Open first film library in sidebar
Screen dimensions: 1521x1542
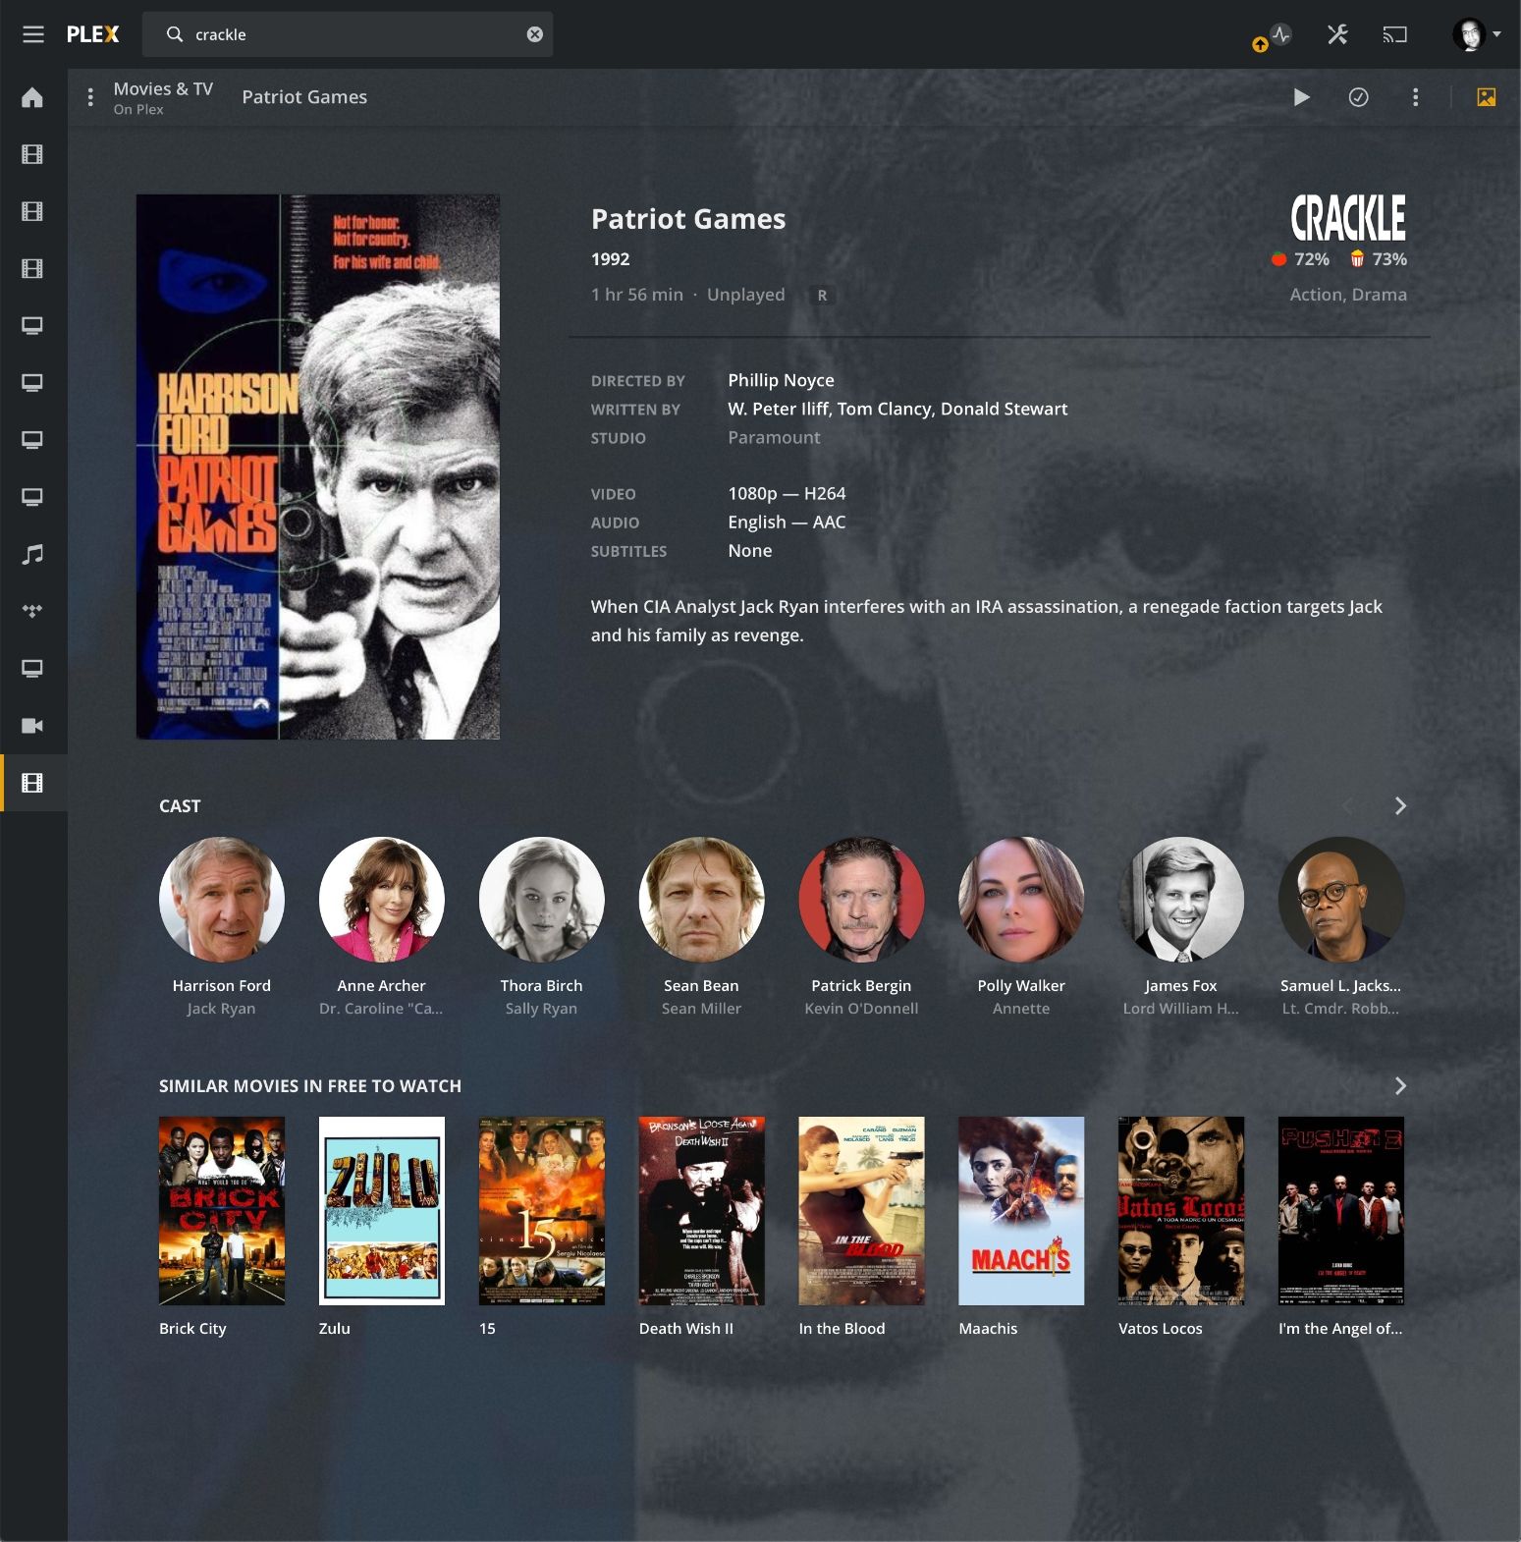pos(33,154)
